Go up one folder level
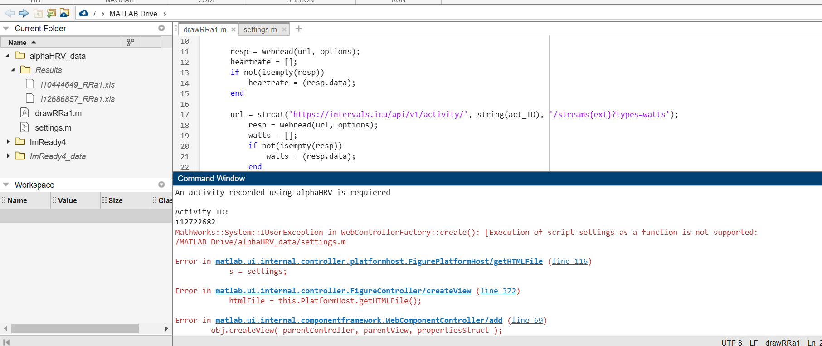The width and height of the screenshot is (822, 346). (x=38, y=13)
